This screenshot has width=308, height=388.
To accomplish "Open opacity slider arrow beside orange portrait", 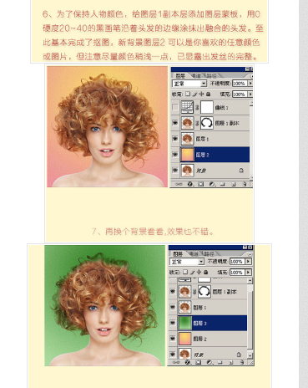I will 250,84.
